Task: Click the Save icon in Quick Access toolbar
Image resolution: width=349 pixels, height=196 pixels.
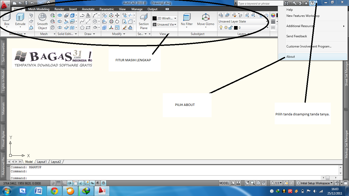Action: 26,3
